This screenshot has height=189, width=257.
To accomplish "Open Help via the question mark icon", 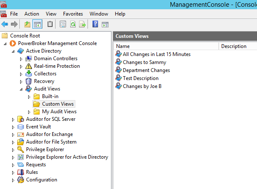I will point(95,24).
